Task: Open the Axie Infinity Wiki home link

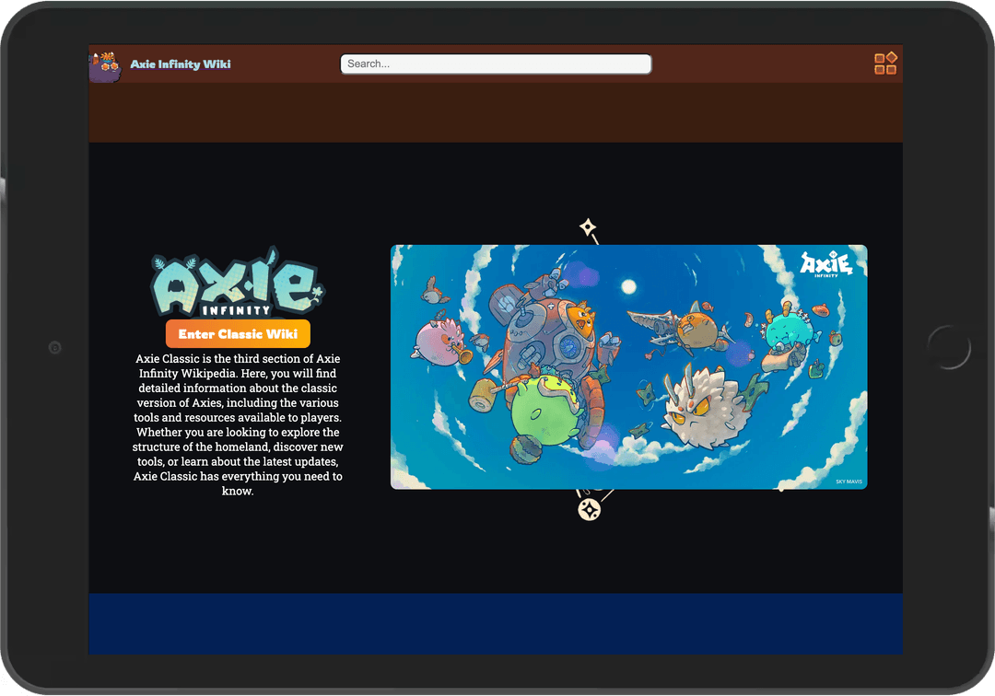Action: tap(181, 64)
